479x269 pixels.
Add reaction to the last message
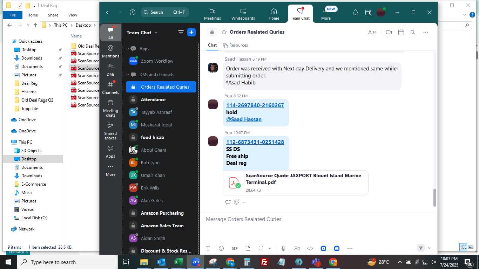(237, 202)
